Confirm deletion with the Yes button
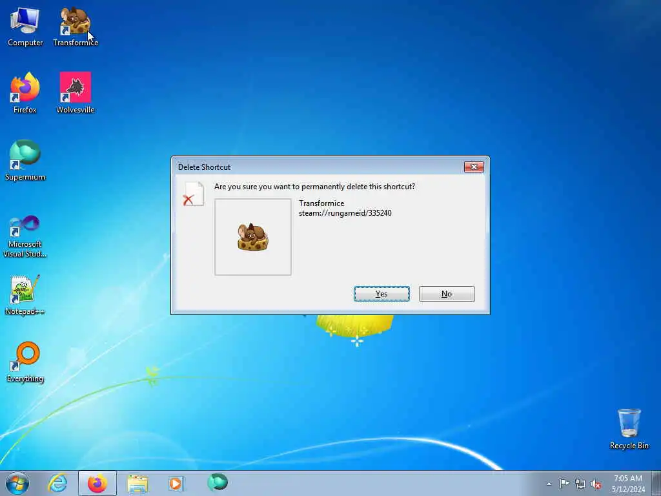The image size is (661, 496). (381, 294)
